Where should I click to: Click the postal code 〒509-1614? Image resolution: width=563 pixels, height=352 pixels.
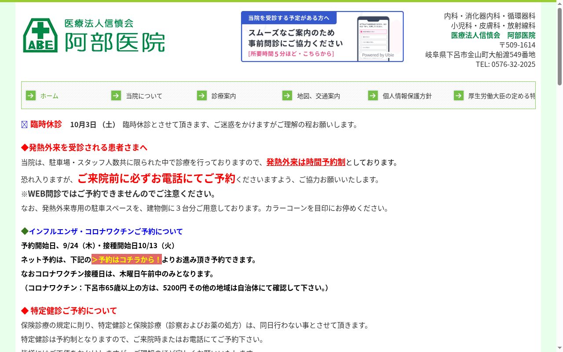click(517, 45)
